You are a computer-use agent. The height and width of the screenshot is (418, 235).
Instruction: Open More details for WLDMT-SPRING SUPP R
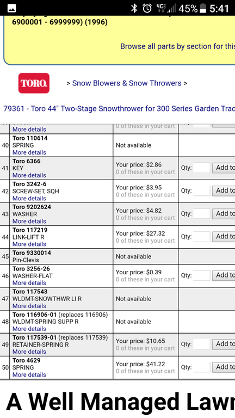tap(29, 329)
